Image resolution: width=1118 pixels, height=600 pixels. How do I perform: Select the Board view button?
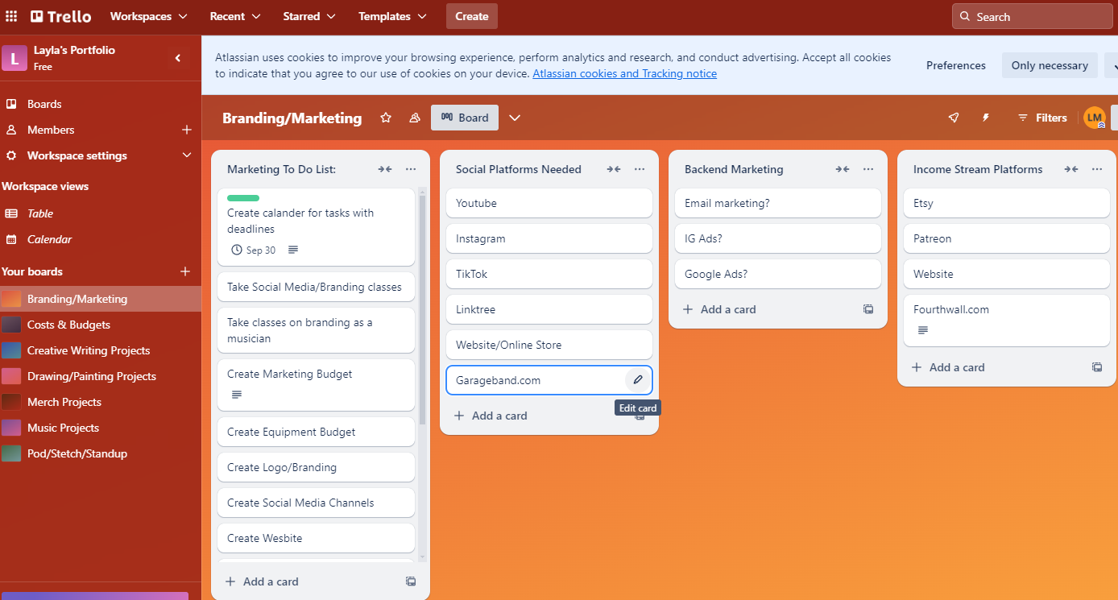pos(465,118)
